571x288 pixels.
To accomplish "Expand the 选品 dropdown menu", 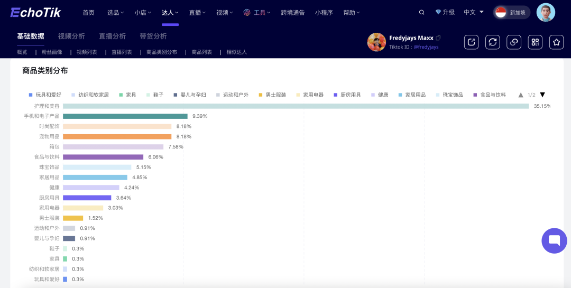I will click(115, 12).
